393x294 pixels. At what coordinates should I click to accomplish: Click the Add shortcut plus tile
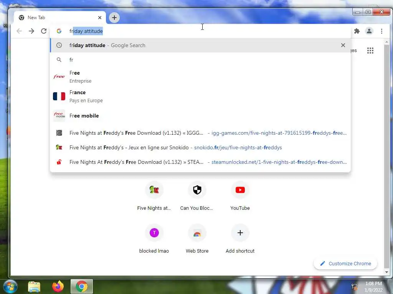(240, 239)
